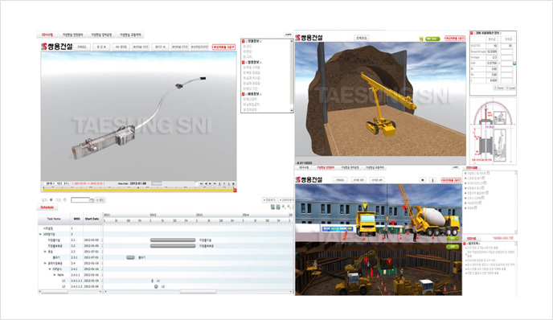Step back one frame in the left viewer playback
This screenshot has height=320, width=553.
(x=206, y=183)
